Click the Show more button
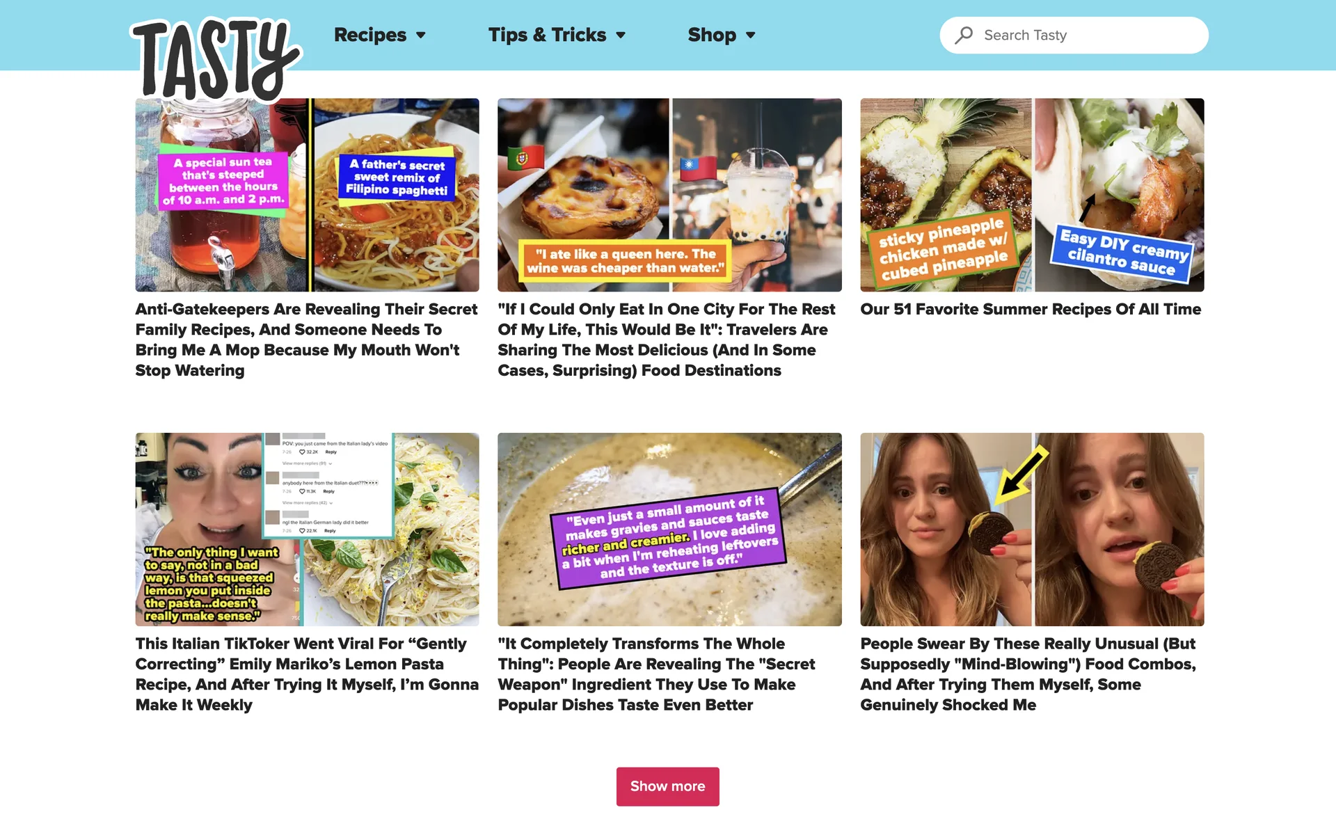Screen dimensions: 1336x835 667,786
